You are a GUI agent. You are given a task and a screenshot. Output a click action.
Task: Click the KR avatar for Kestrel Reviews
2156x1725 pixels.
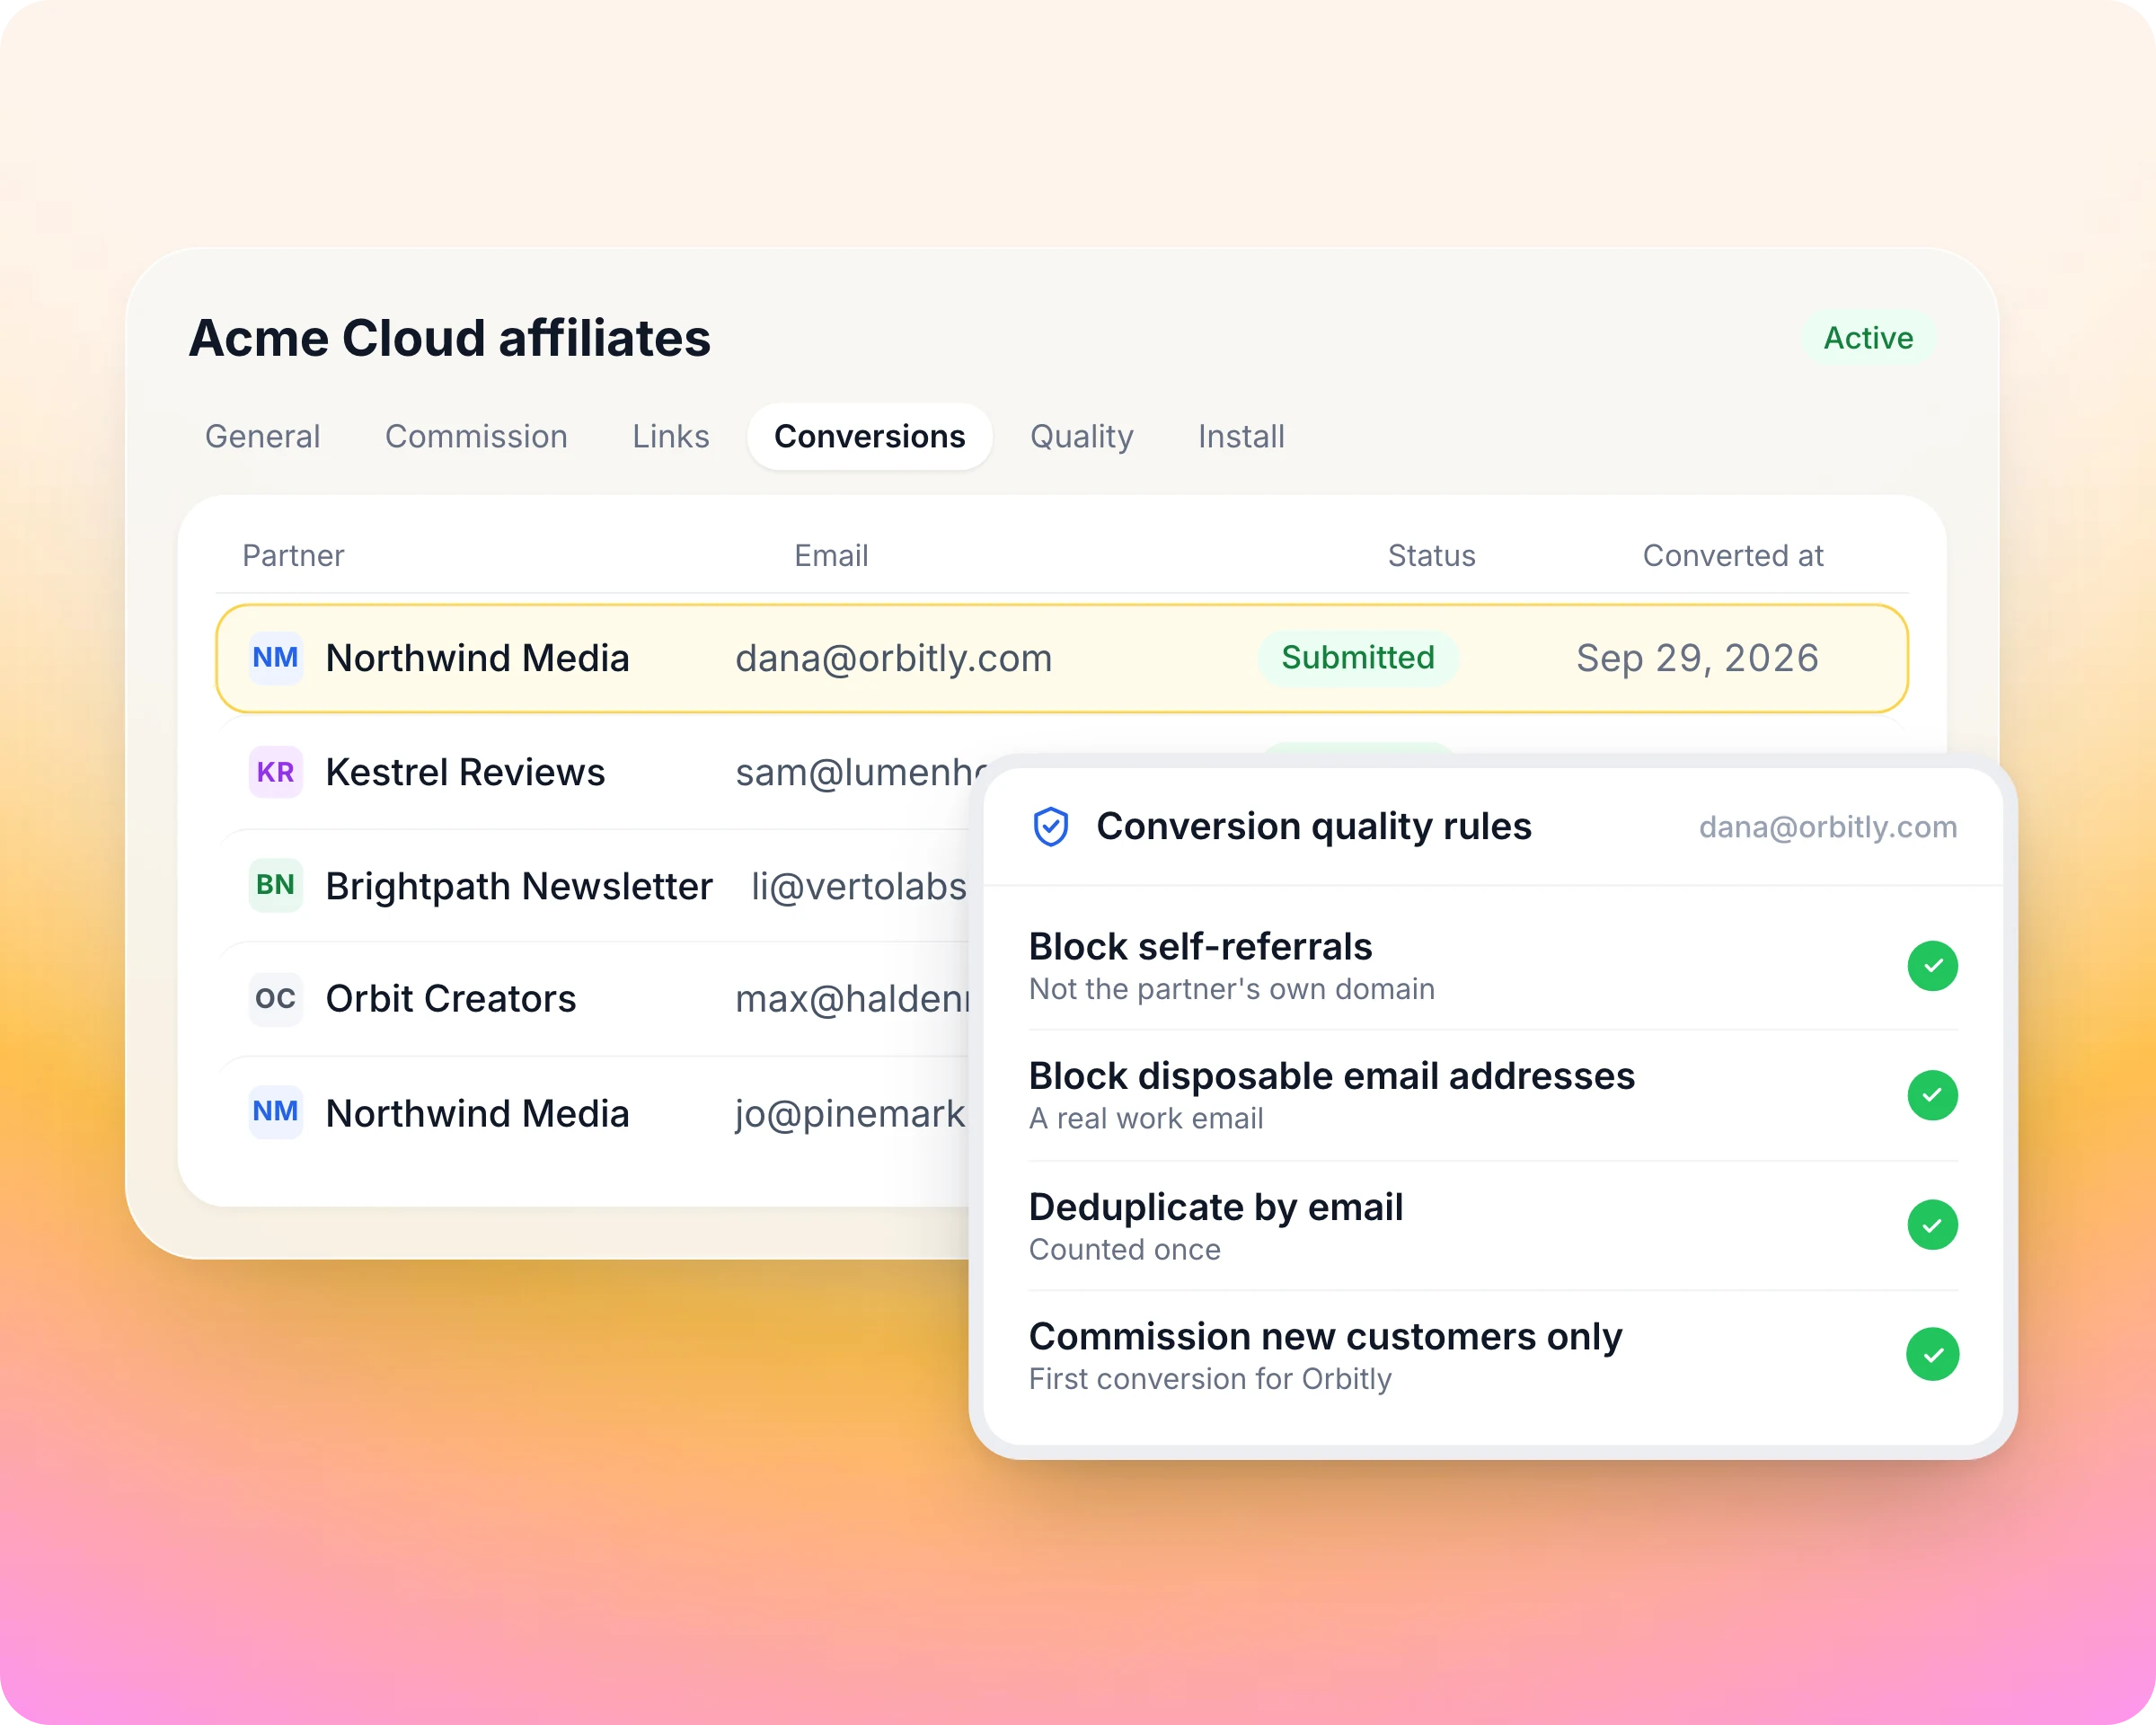point(275,772)
